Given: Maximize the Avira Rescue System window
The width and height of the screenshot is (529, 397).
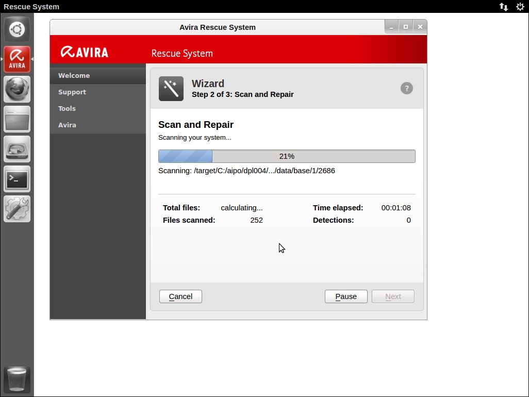Looking at the screenshot, I should (406, 27).
